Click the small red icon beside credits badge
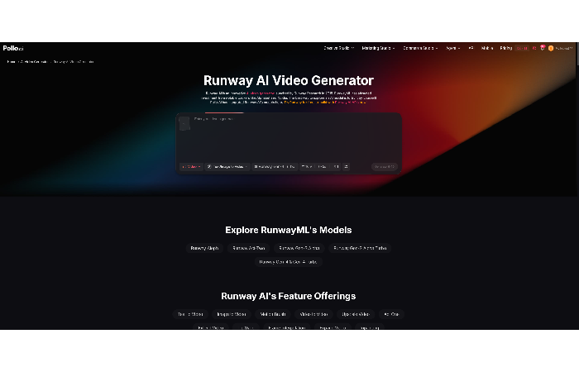This screenshot has height=372, width=579. 534,48
